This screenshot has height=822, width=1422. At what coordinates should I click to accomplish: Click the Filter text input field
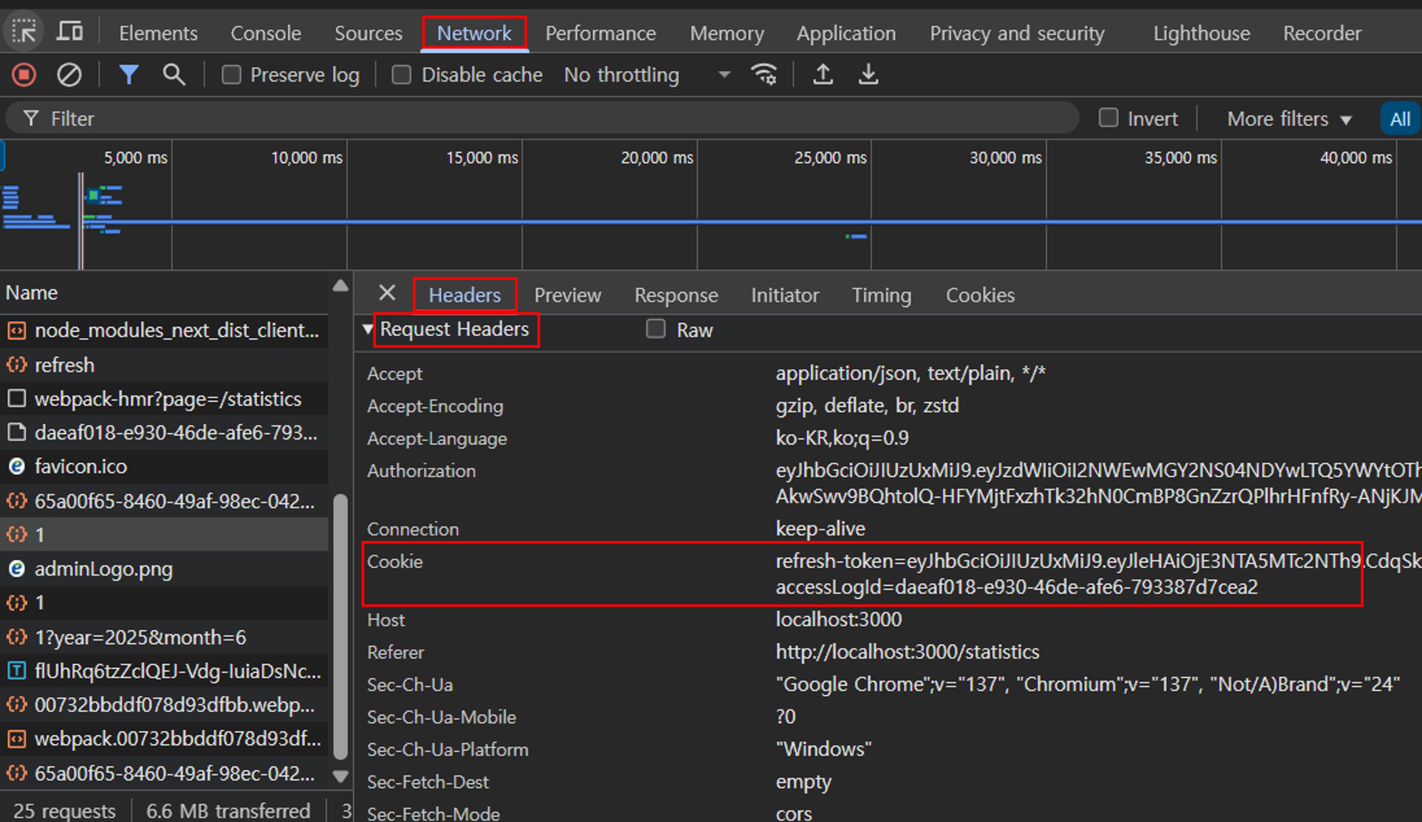point(553,119)
